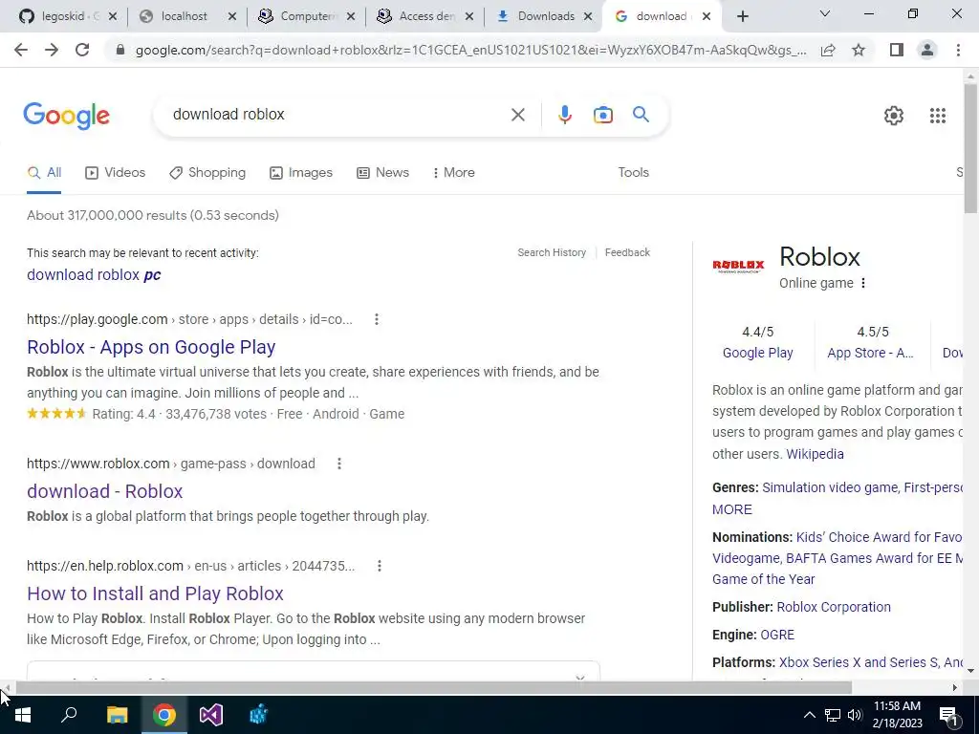Image resolution: width=979 pixels, height=734 pixels.
Task: Open notification center icon
Action: (948, 715)
